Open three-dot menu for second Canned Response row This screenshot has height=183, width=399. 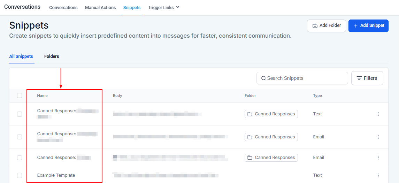[x=378, y=137]
